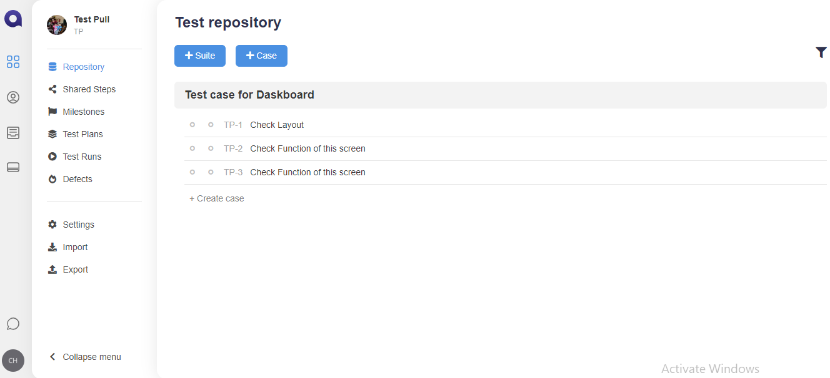
Task: Select the first circle beside TP-1
Action: [192, 125]
